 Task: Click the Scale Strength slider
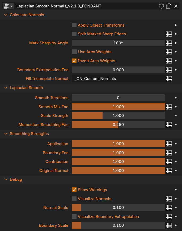coord(118,116)
